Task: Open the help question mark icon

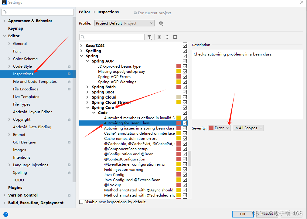Action: pos(6,214)
